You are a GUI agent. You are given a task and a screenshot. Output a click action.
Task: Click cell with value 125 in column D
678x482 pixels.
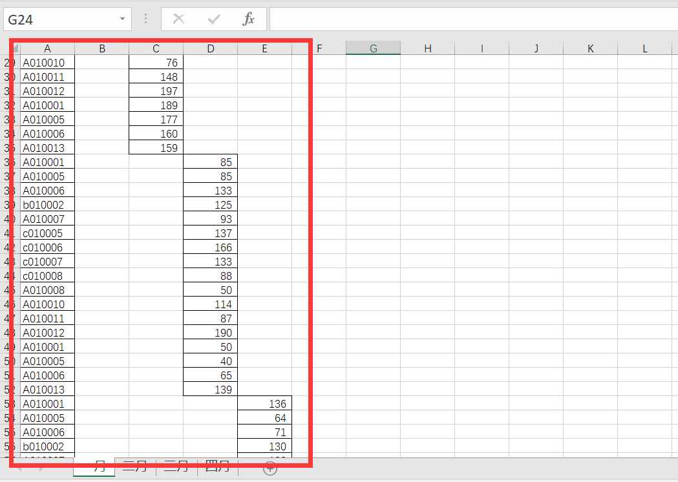click(211, 205)
